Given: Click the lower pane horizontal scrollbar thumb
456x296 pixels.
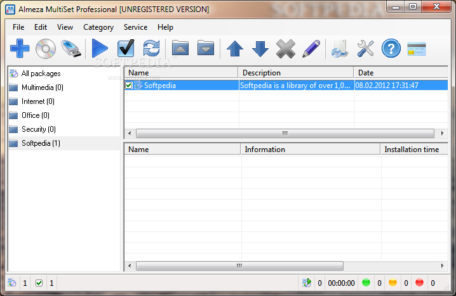Looking at the screenshot, I should pos(239,266).
